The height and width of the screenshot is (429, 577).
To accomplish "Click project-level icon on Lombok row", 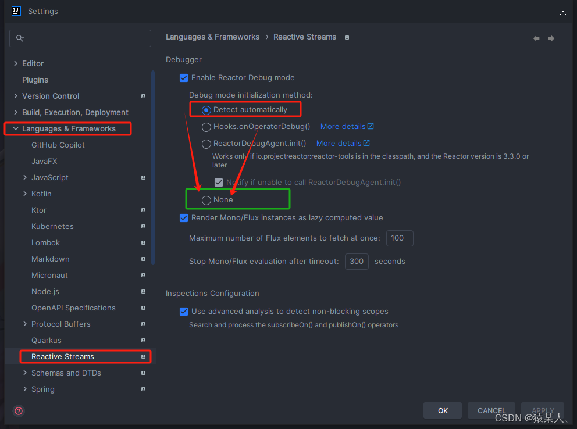I will pos(143,242).
